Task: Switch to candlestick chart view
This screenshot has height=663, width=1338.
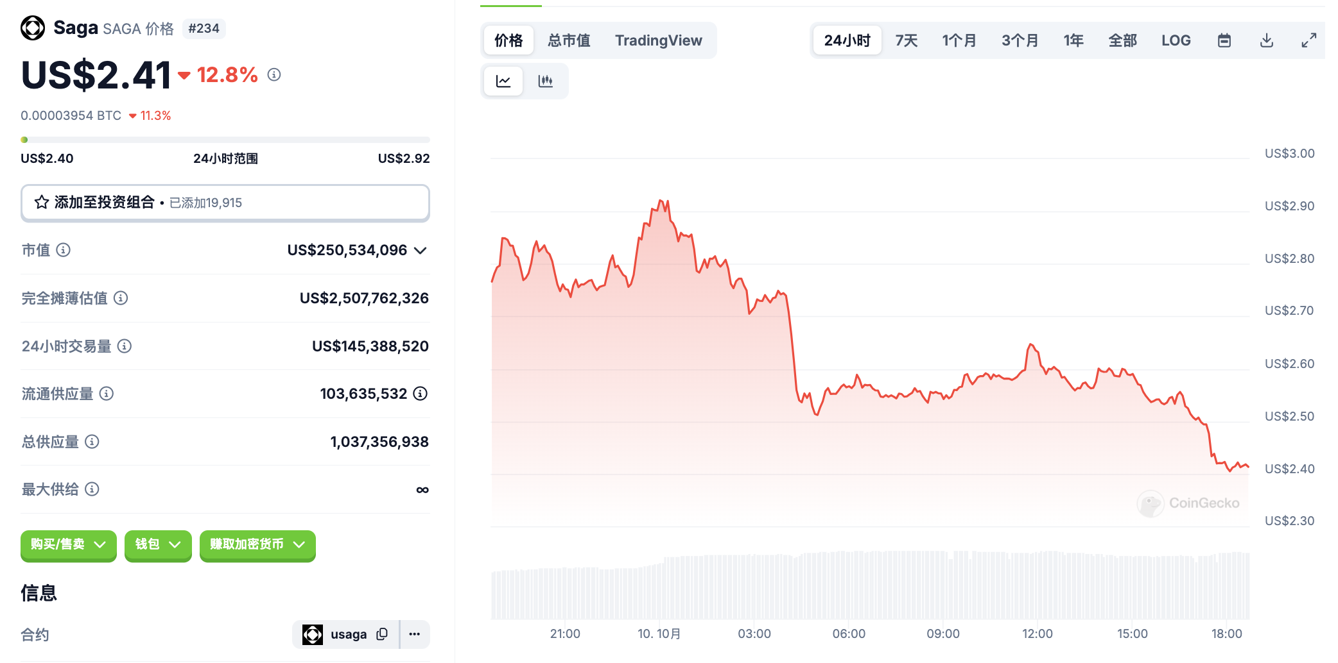Action: [545, 81]
